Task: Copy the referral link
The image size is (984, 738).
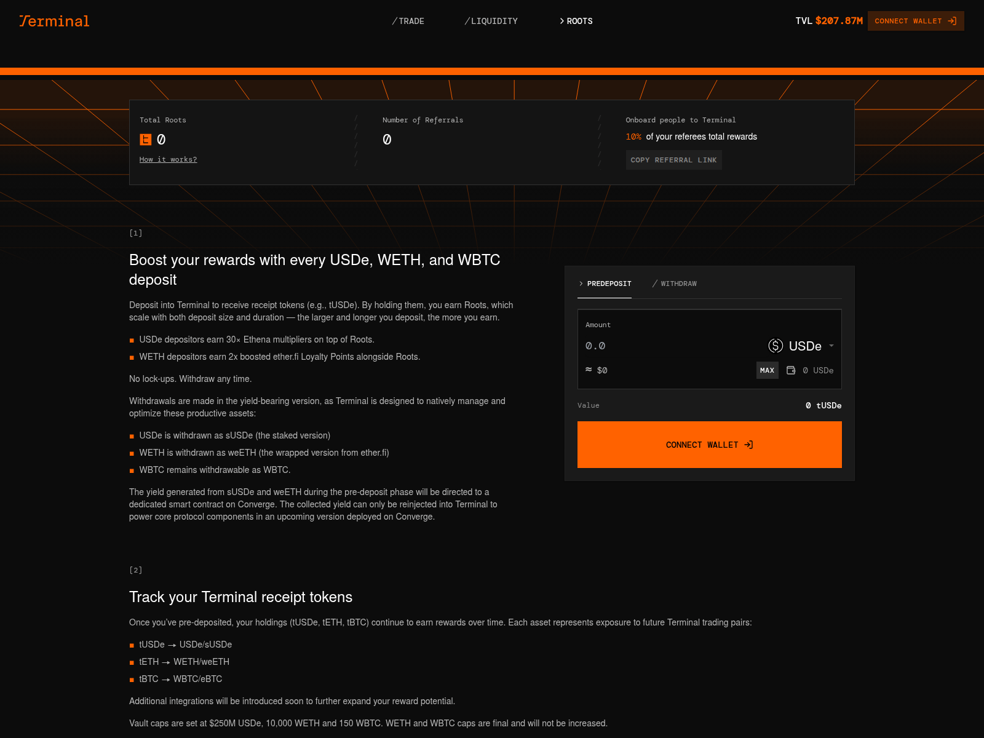Action: pyautogui.click(x=673, y=160)
